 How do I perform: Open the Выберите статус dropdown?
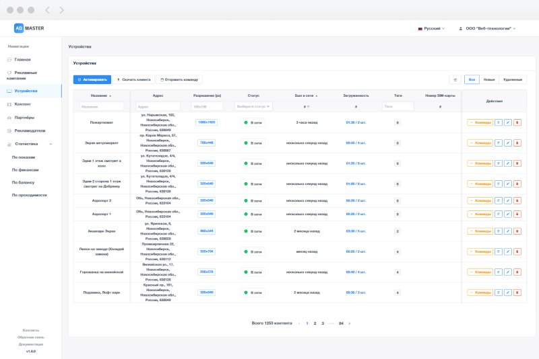pos(253,107)
